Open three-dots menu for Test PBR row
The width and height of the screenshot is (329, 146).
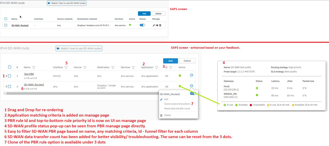click(191, 75)
